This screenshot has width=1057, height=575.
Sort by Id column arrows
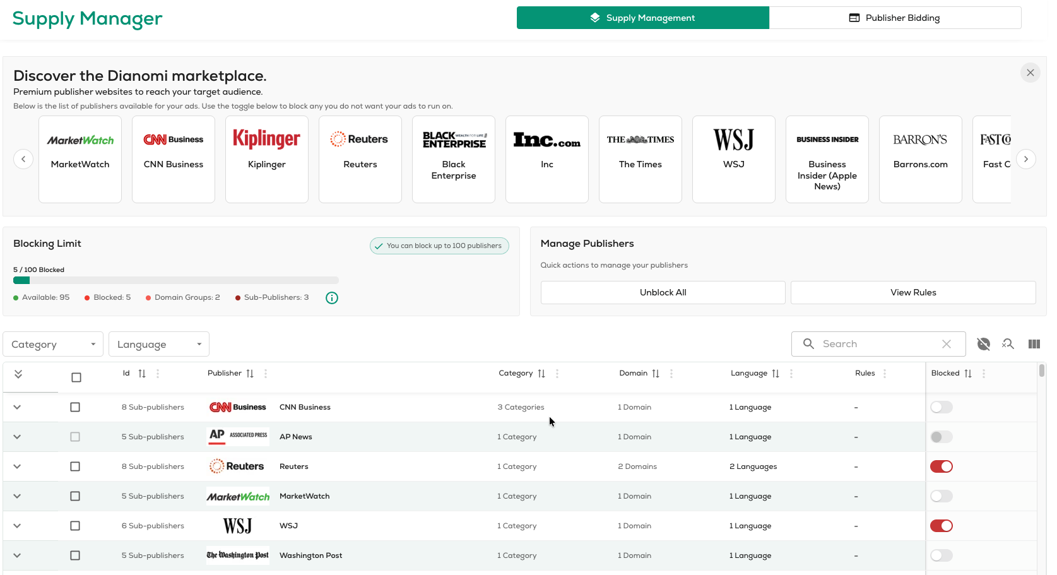[x=142, y=374]
